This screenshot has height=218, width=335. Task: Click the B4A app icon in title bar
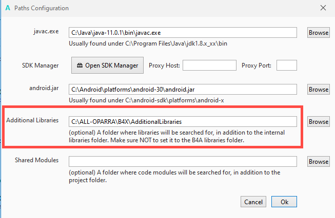[7, 8]
